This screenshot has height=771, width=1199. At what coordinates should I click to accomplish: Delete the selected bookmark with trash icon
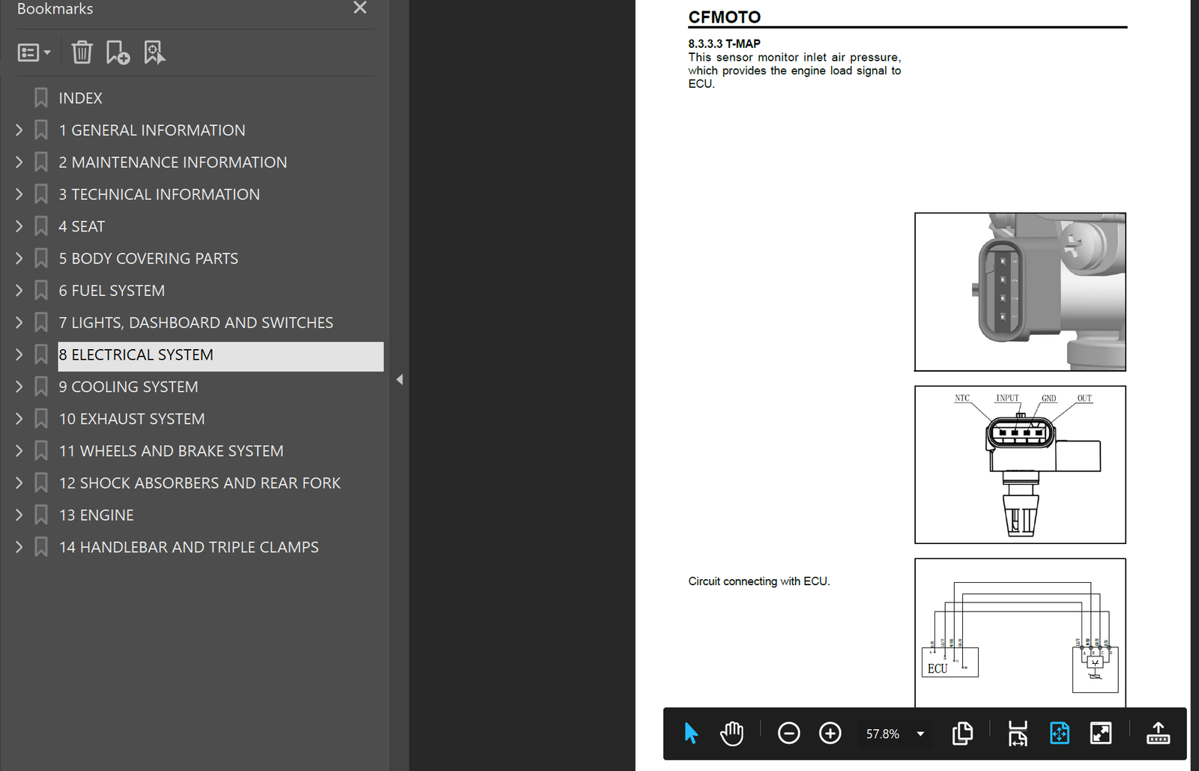coord(82,52)
